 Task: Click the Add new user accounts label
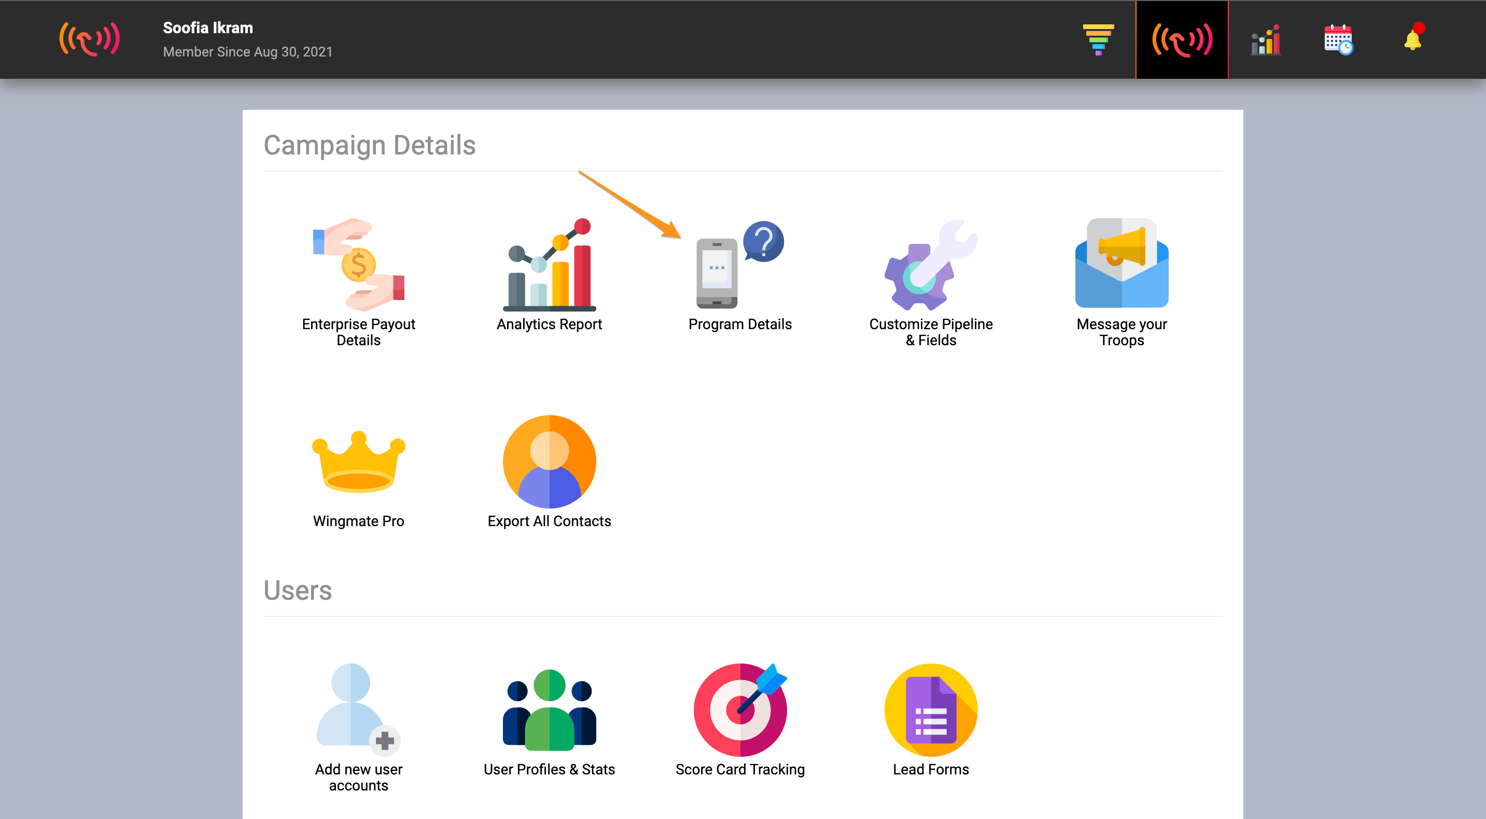coord(359,778)
